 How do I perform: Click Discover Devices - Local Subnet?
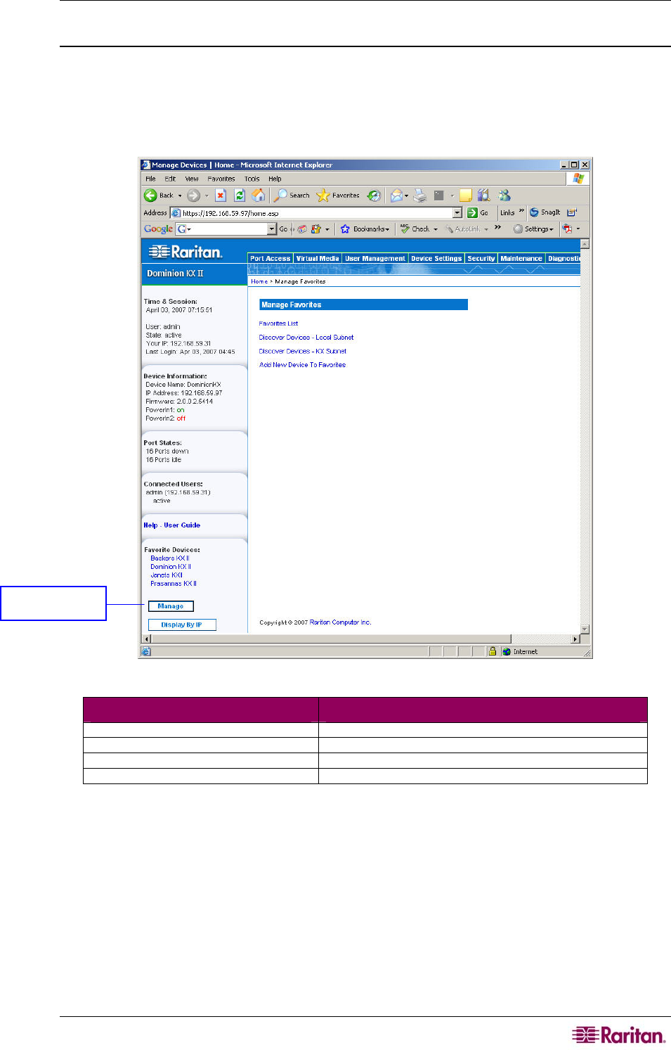(306, 338)
